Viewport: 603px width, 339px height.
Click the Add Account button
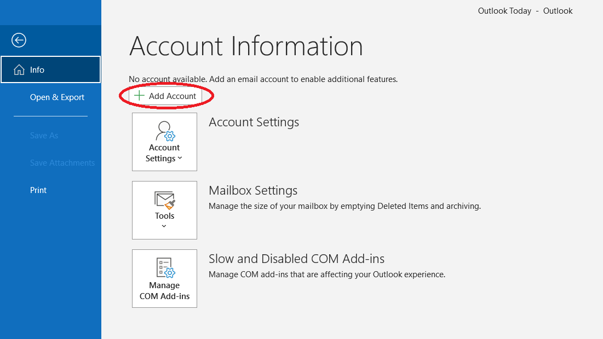(165, 96)
